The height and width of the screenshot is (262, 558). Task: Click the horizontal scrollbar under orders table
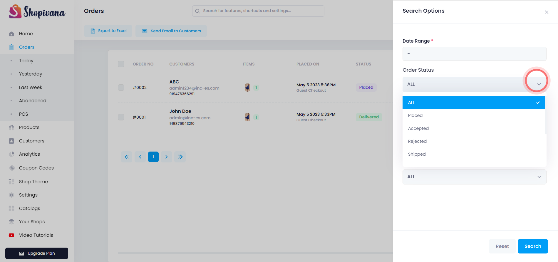coord(255,253)
